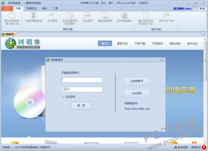Viewport: 208px width, 151px height.
Task: Collapse the ribbon with 收起
Action: [202, 8]
